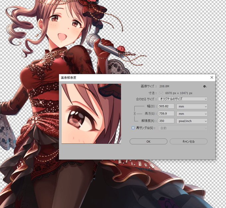The height and width of the screenshot is (208, 226).
Task: Select the 208.8M image size value
Action: (x=164, y=86)
